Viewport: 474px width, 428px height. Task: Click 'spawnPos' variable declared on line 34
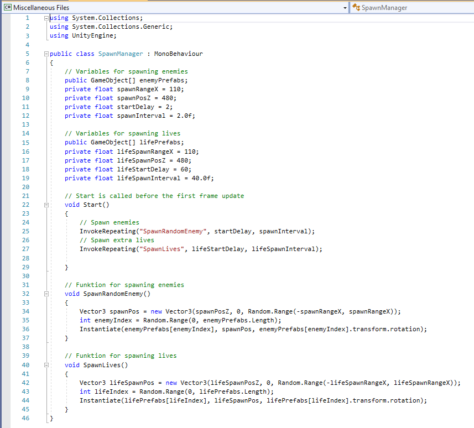coord(124,311)
